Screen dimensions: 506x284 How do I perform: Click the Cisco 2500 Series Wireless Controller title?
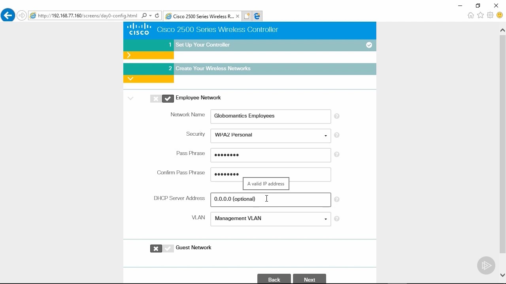click(x=217, y=30)
